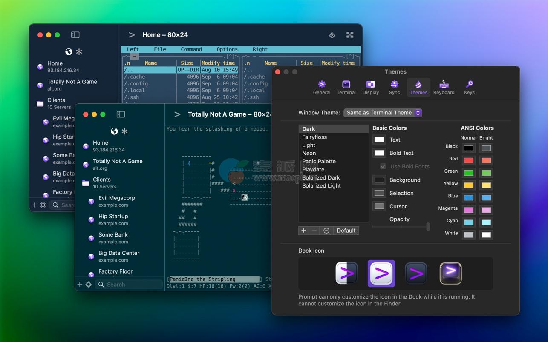This screenshot has width=548, height=342.
Task: Open Clients folder in back window sidebar
Action: click(75, 103)
